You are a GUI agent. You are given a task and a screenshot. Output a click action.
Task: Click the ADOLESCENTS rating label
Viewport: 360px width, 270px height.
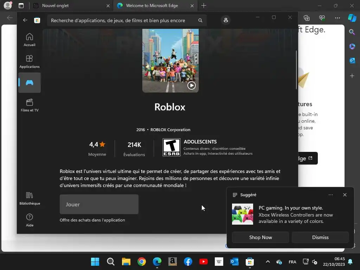pos(200,142)
